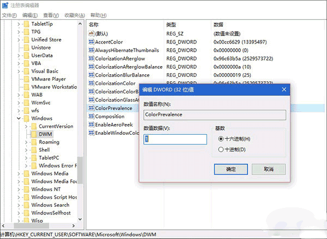Click the Registry Editor app icon in title bar
327x239 pixels.
(5, 5)
